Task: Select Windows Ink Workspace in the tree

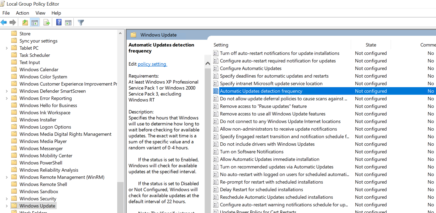Action: pyautogui.click(x=45, y=113)
